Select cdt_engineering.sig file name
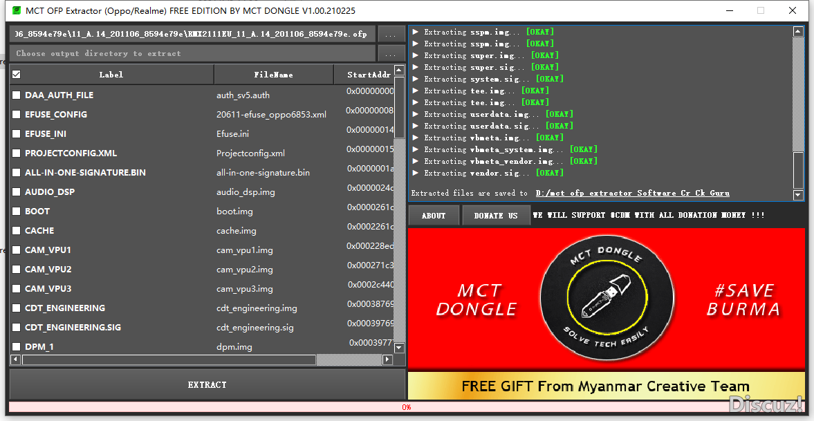 click(x=255, y=328)
